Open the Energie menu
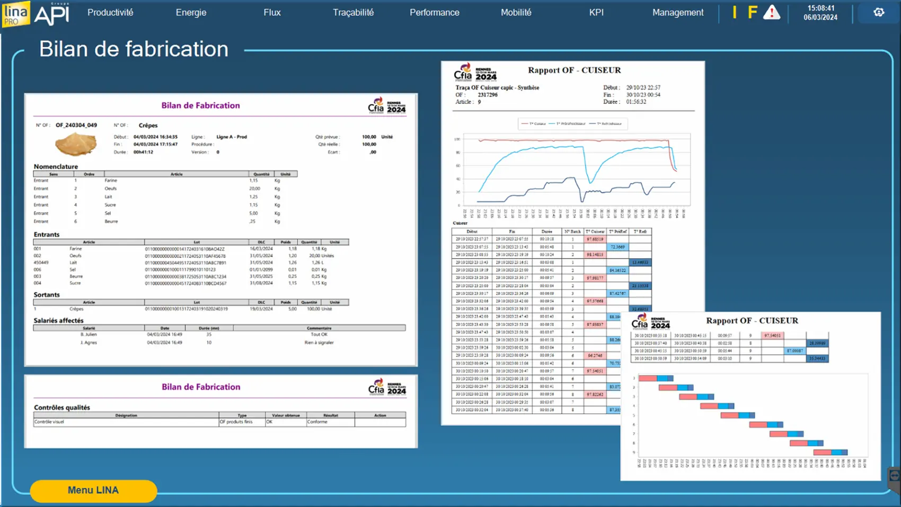The height and width of the screenshot is (507, 901). click(191, 12)
